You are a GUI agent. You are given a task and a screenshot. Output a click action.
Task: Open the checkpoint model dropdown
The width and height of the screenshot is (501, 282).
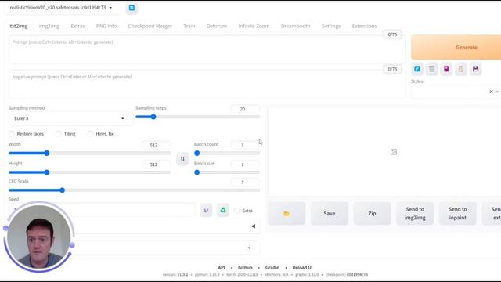point(63,8)
